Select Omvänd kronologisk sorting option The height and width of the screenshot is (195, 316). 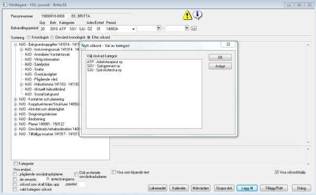pyautogui.click(x=52, y=38)
